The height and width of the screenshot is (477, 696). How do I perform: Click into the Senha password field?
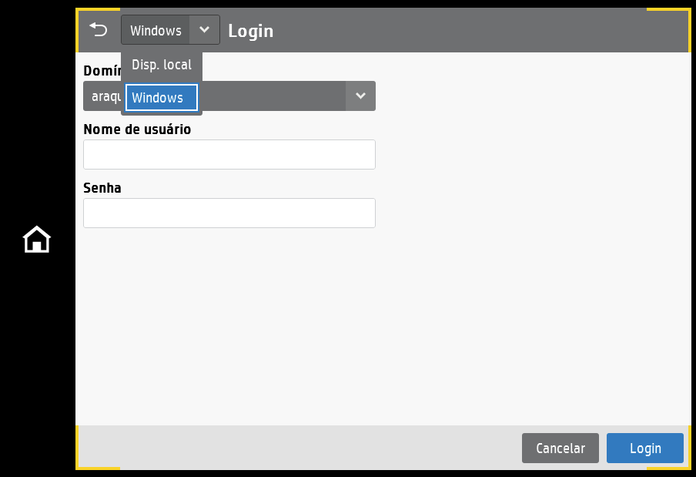coord(229,213)
